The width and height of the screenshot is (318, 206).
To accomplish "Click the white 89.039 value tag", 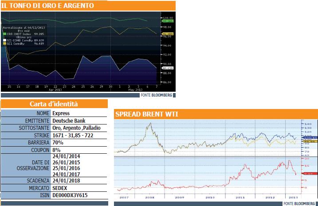I will click(x=168, y=68).
